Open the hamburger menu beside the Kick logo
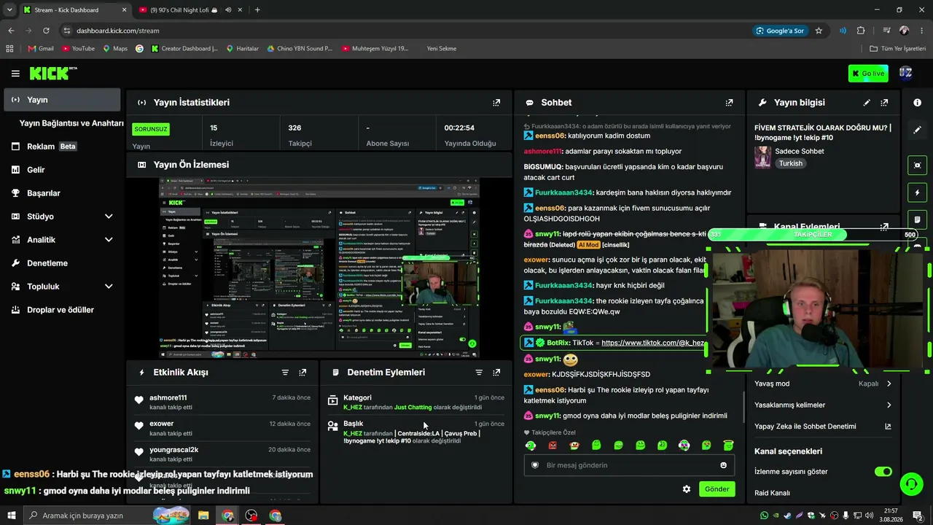933x525 pixels. (15, 74)
